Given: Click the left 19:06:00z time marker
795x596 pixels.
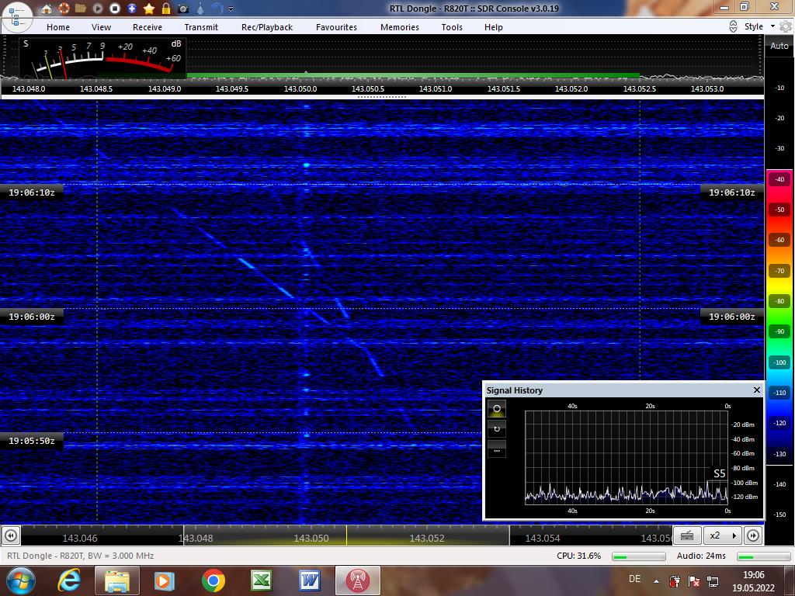Looking at the screenshot, I should (32, 317).
